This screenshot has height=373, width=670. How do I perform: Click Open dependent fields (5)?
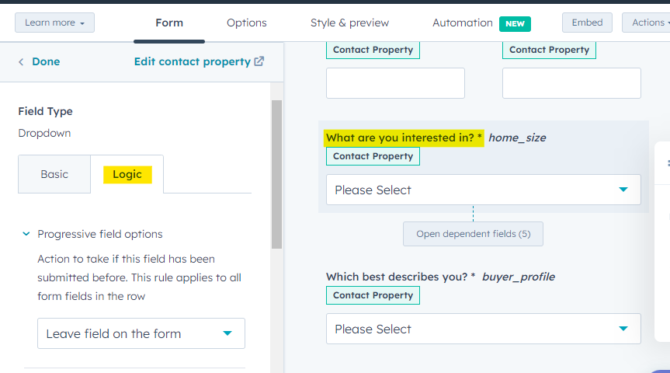473,234
